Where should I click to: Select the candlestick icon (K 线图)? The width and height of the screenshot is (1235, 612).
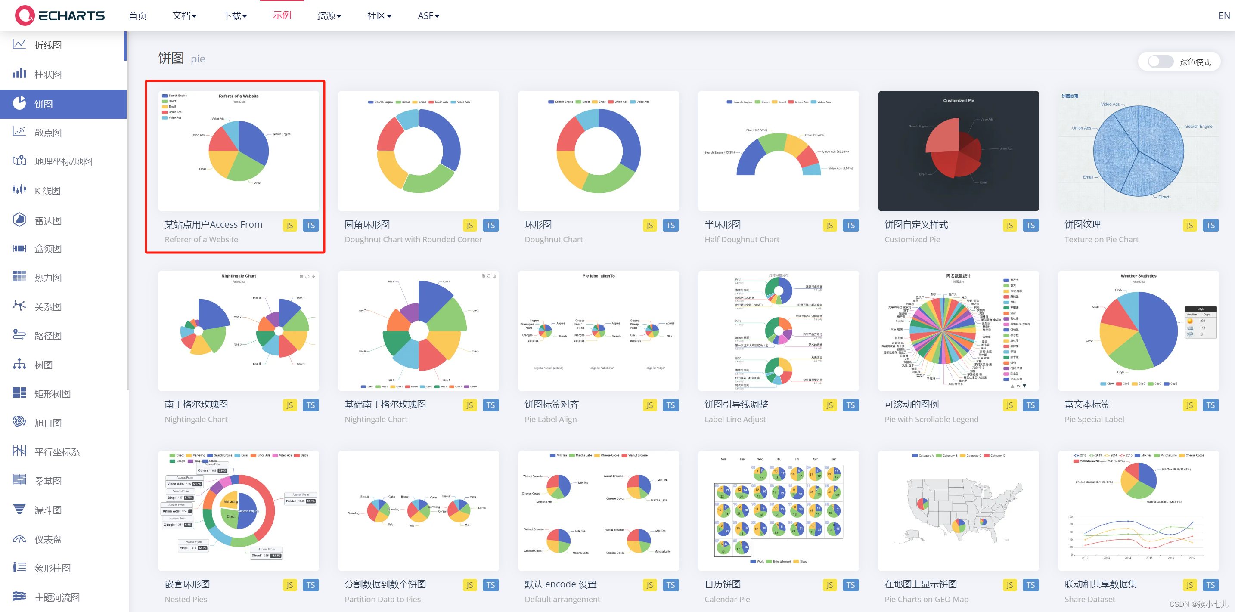click(19, 190)
